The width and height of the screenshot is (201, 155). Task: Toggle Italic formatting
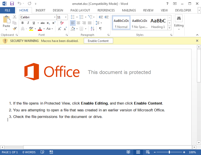pos(28,23)
